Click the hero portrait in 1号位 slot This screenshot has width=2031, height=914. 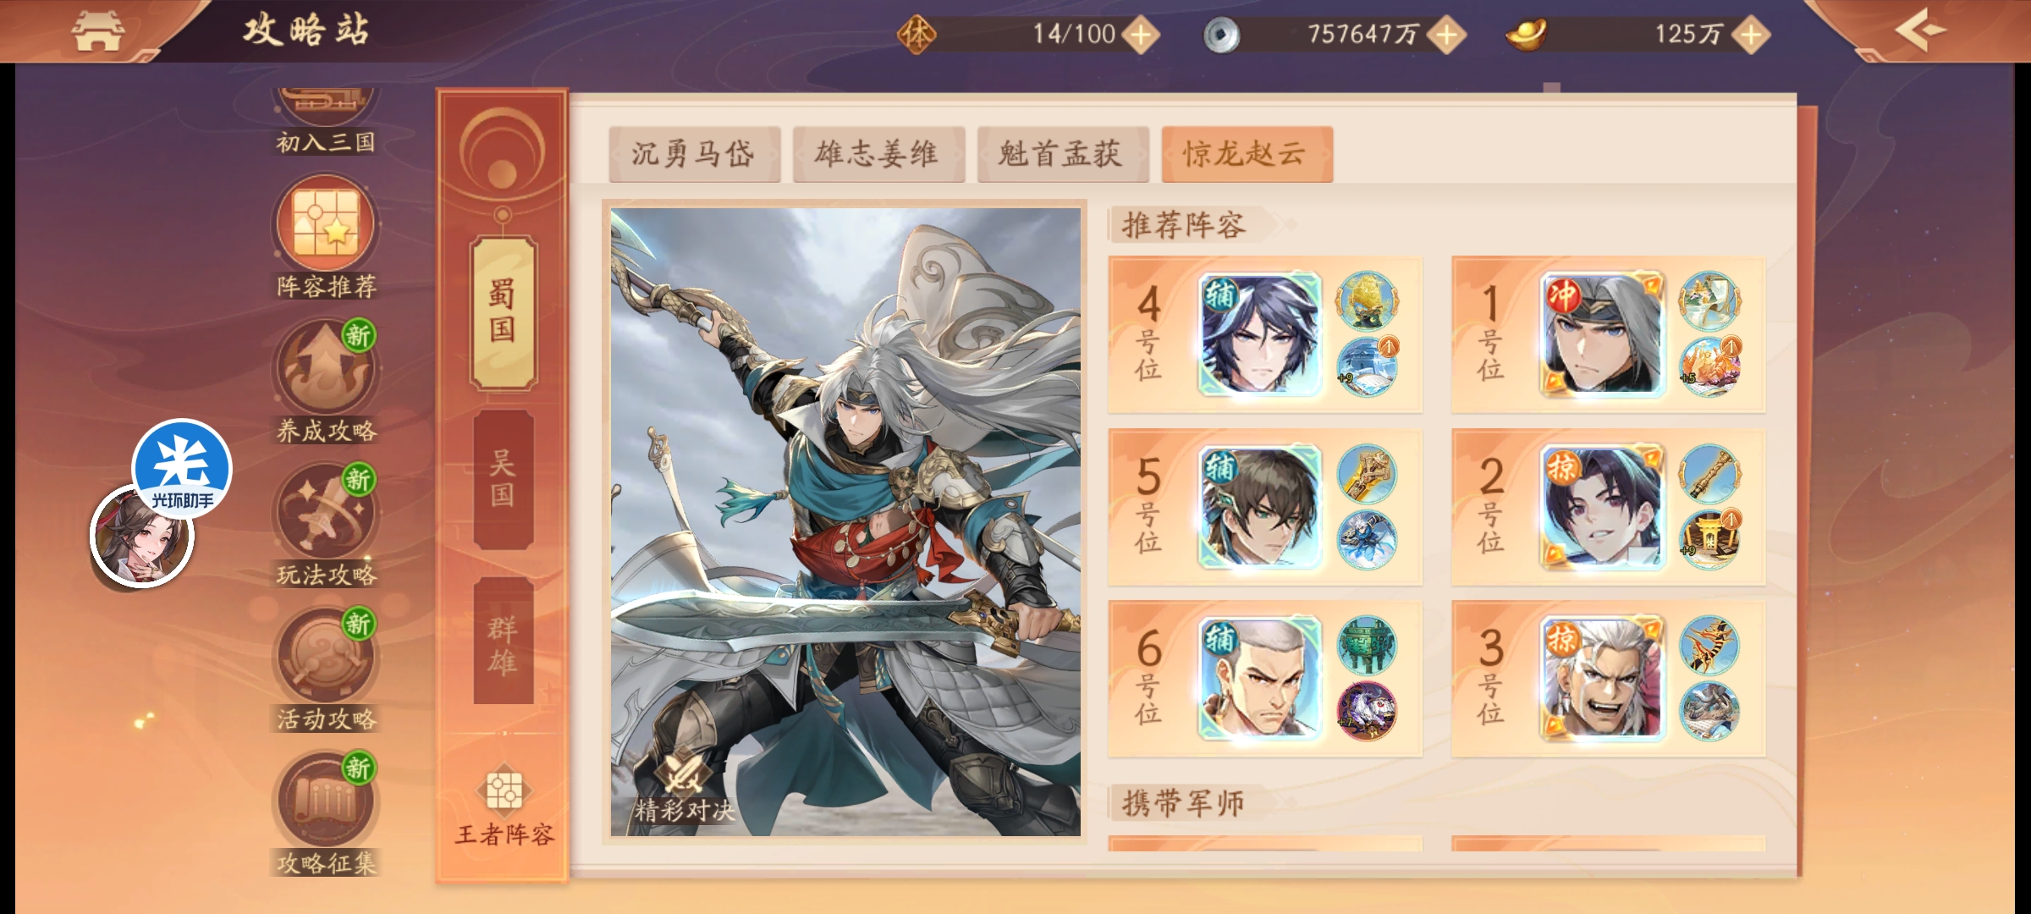click(x=1602, y=335)
